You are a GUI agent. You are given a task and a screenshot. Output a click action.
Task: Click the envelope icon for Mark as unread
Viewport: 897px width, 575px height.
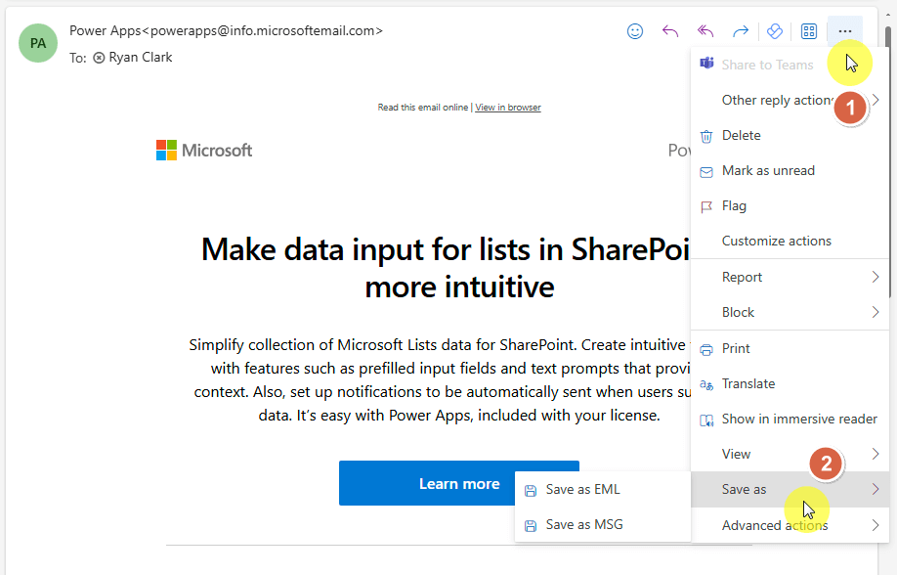point(706,172)
